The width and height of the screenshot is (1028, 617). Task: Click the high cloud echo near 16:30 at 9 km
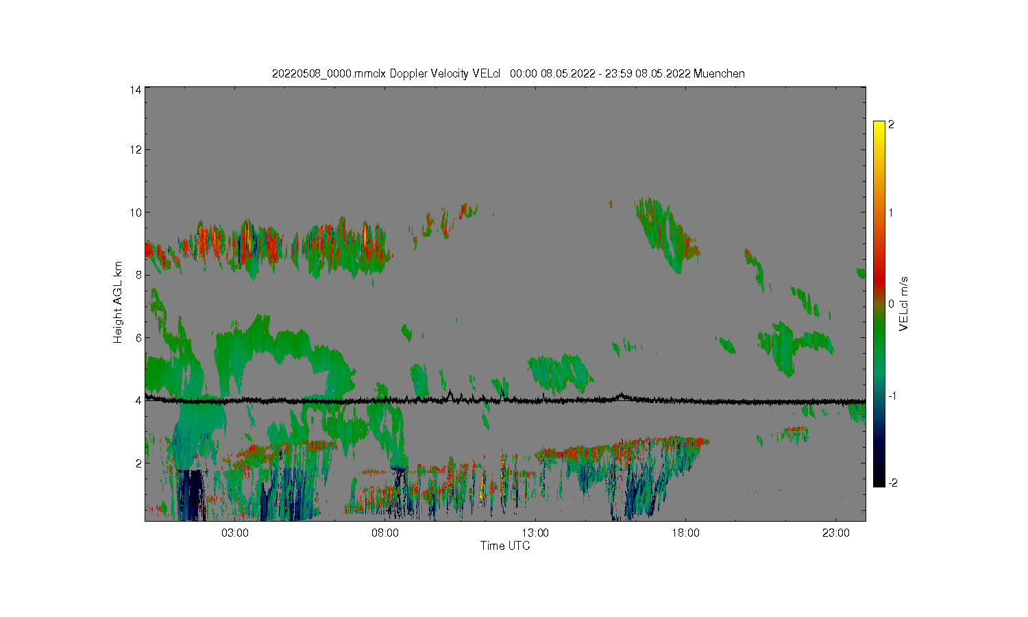pos(666,237)
